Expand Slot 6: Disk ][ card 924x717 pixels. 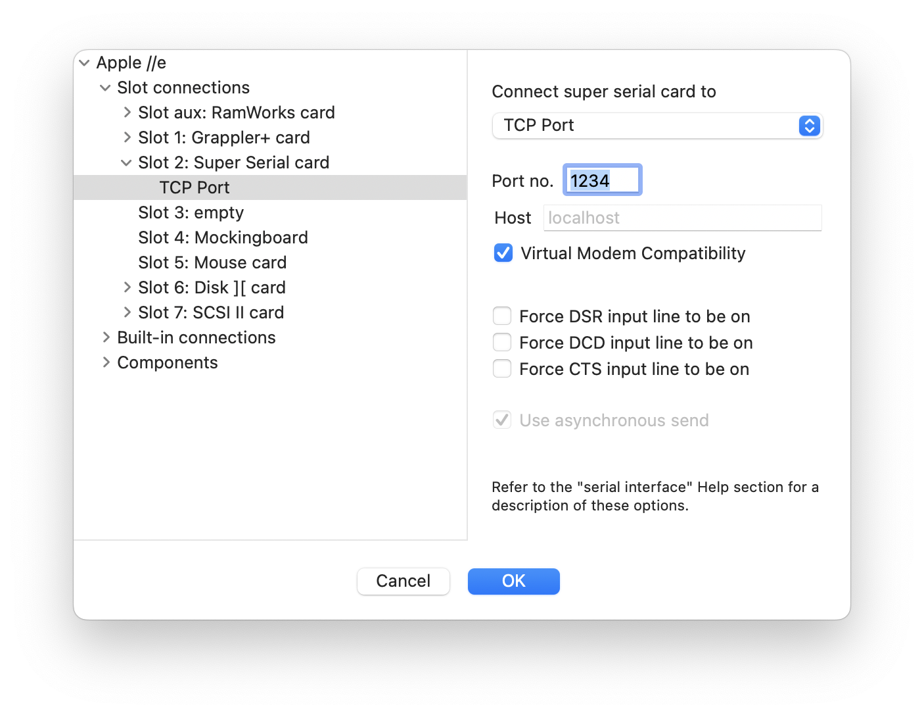click(127, 288)
